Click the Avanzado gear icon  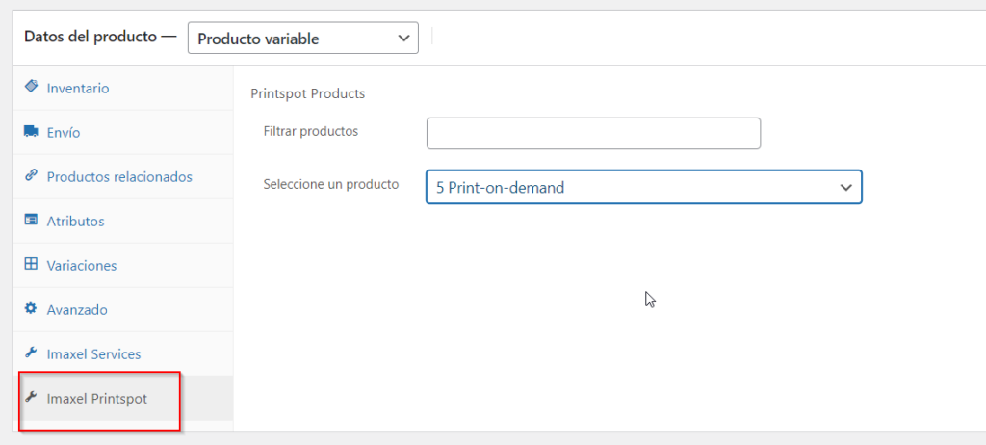pyautogui.click(x=30, y=308)
